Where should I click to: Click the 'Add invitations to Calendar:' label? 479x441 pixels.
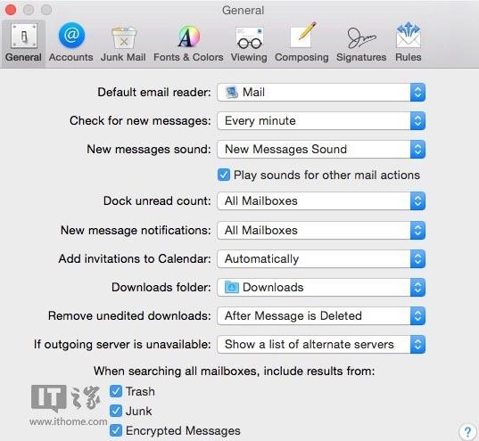135,258
